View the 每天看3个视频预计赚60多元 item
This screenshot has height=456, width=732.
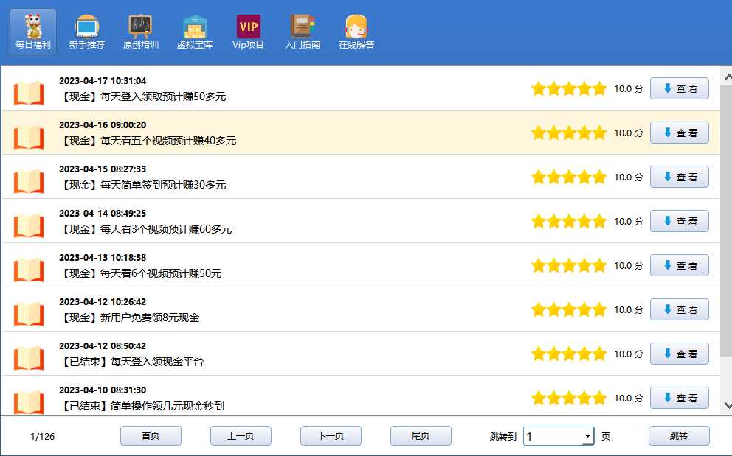[680, 221]
